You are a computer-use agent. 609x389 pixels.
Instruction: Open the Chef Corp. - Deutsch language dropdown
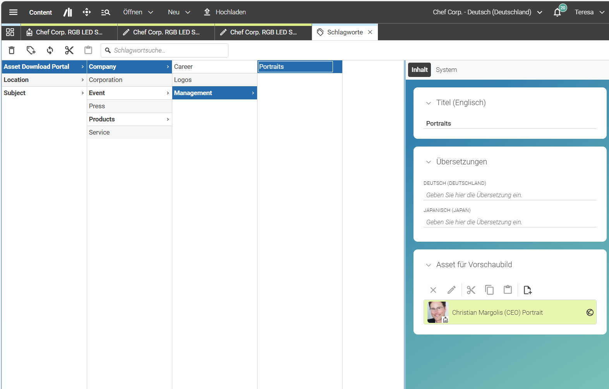pyautogui.click(x=487, y=12)
